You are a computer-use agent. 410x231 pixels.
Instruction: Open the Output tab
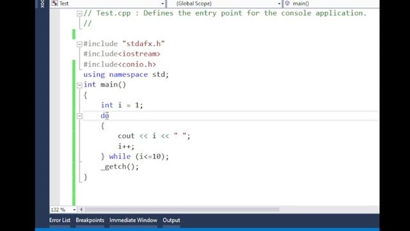(171, 220)
